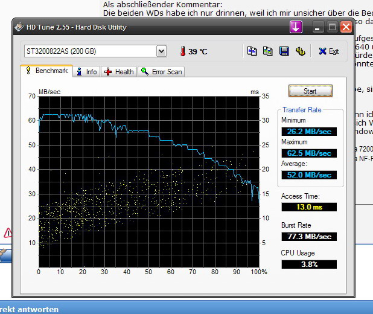Click the purple down-arrow title bar button
This screenshot has width=373, height=314.
[x=296, y=27]
